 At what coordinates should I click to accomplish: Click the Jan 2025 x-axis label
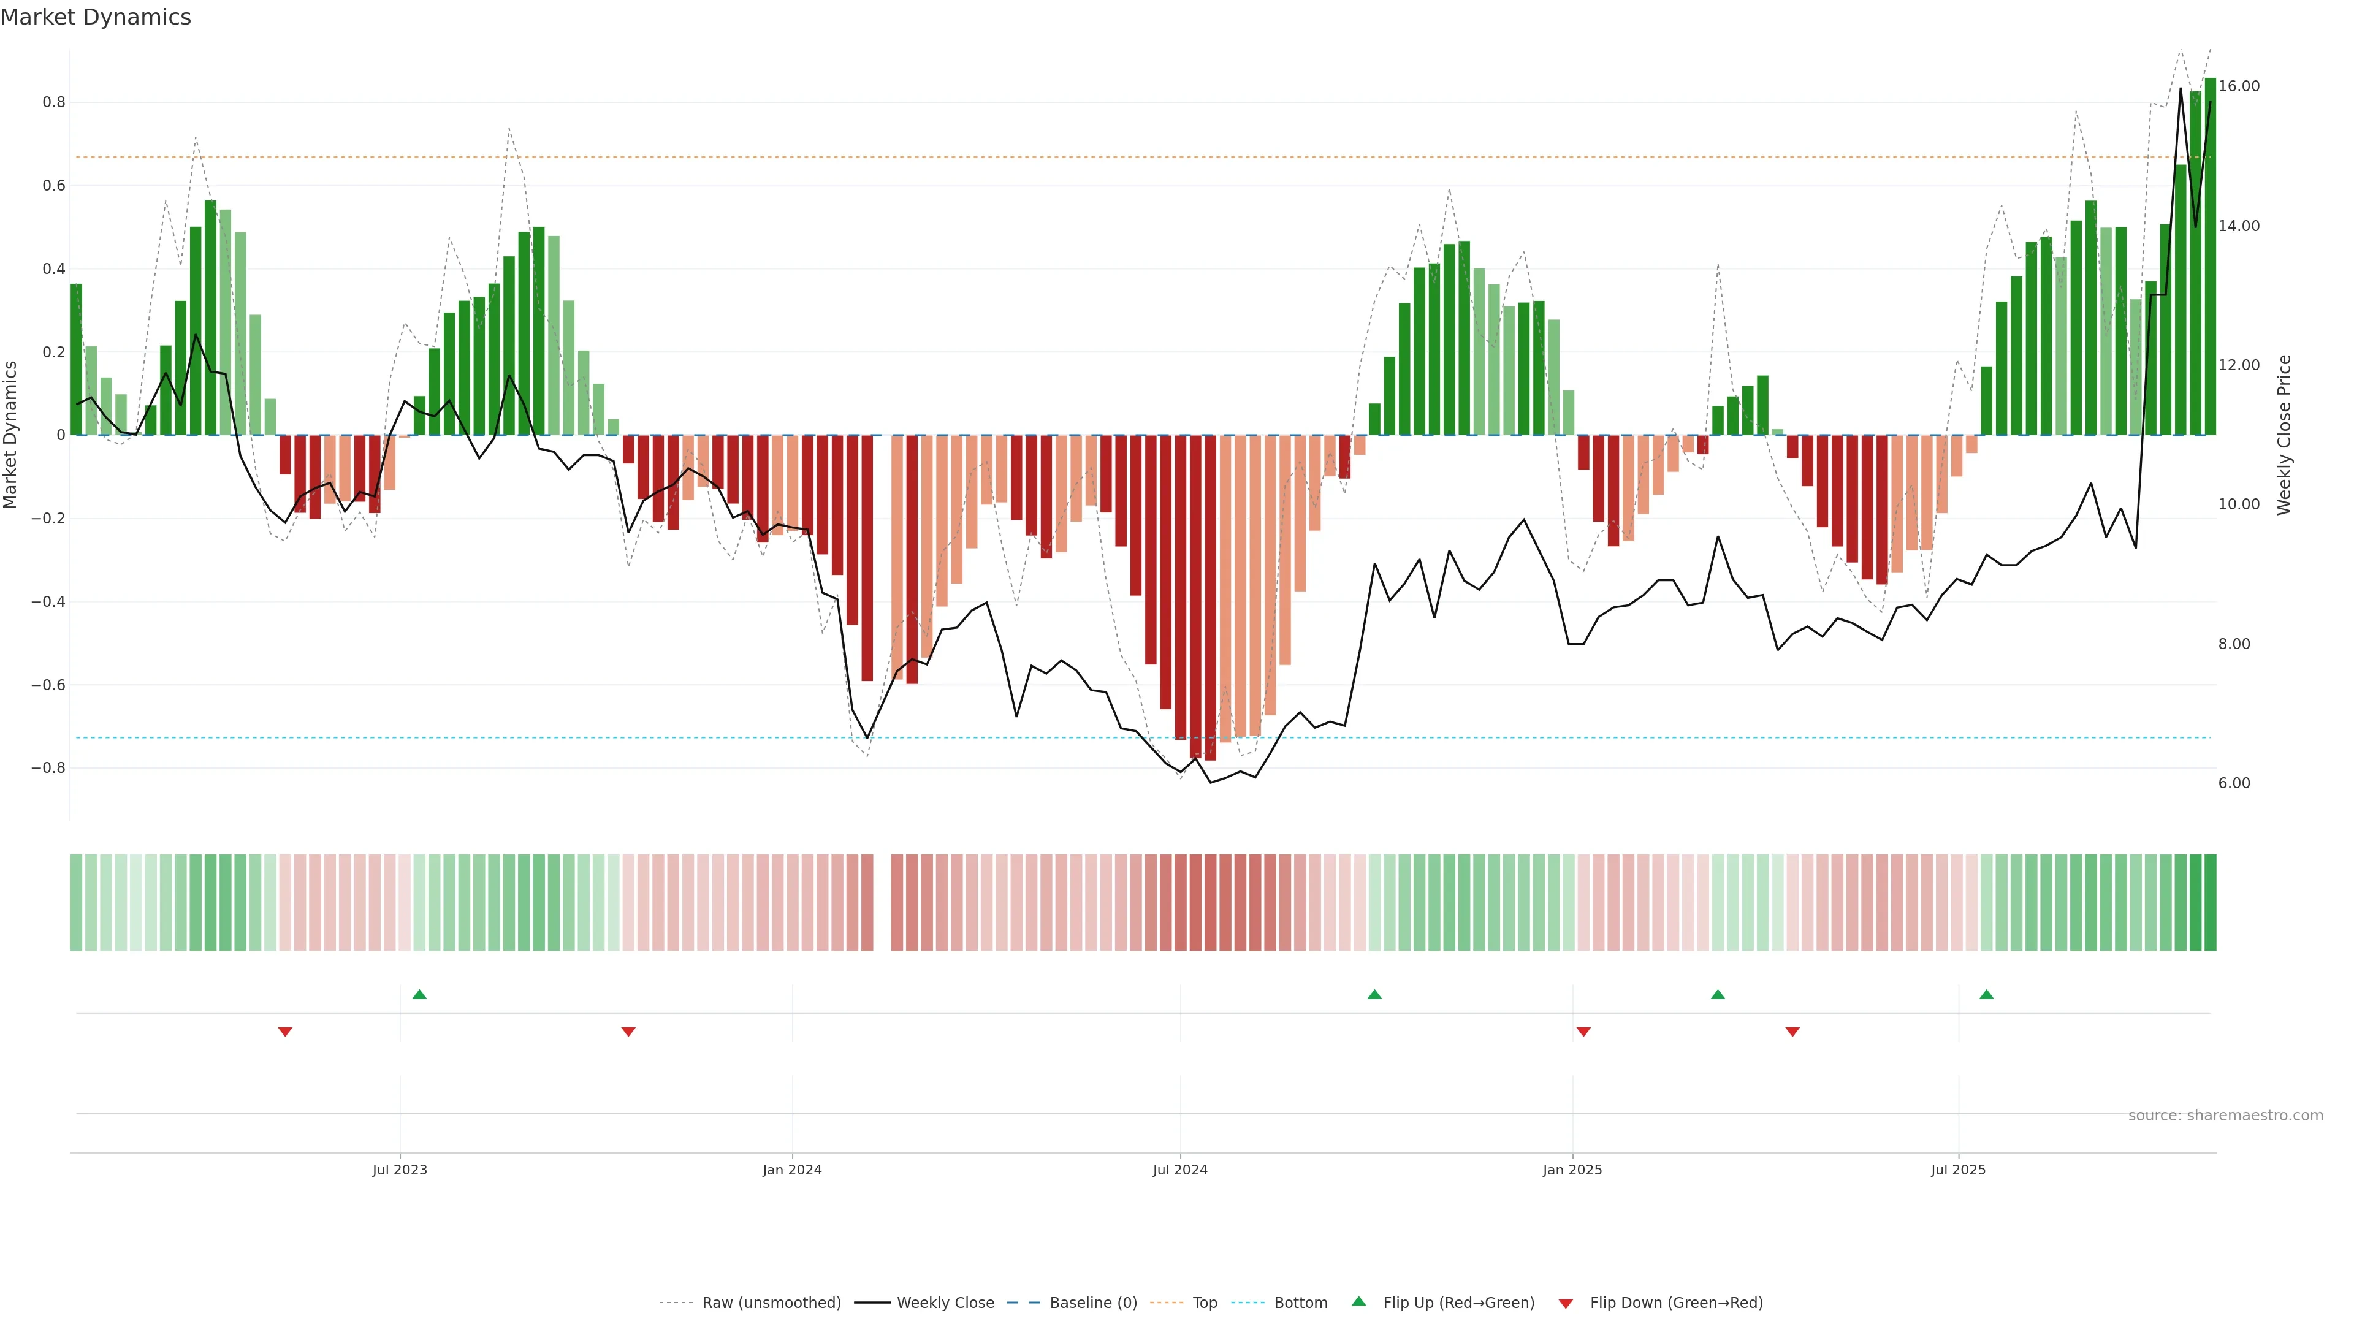click(1572, 1170)
